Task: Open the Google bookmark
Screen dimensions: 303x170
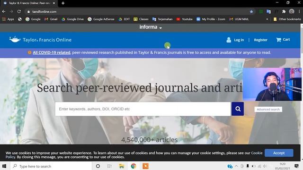Action: point(33,19)
